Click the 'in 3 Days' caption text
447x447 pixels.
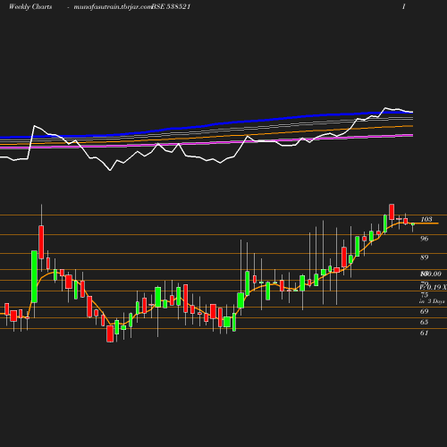tap(432, 301)
